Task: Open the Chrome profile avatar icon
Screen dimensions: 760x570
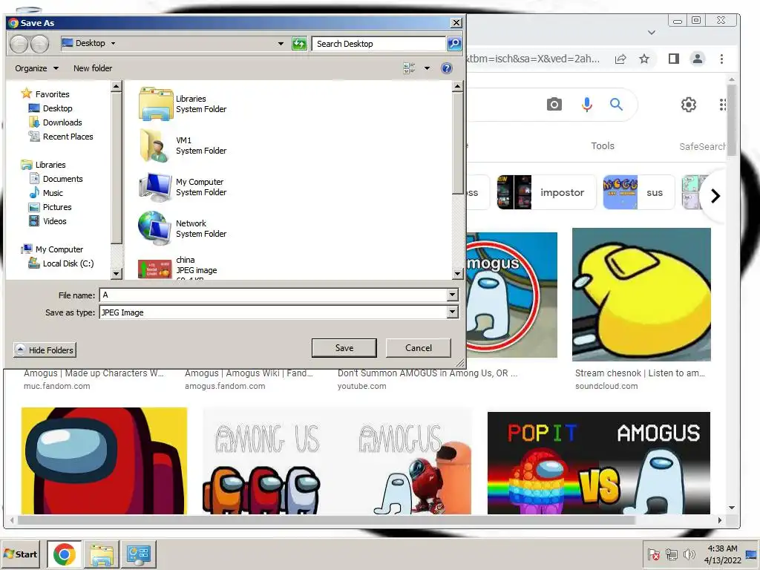Action: point(697,59)
